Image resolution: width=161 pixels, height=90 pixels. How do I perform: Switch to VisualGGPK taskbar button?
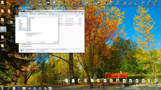(50, 88)
